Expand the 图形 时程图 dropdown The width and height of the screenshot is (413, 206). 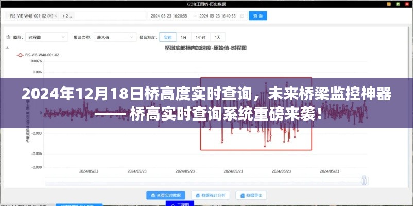47,37
